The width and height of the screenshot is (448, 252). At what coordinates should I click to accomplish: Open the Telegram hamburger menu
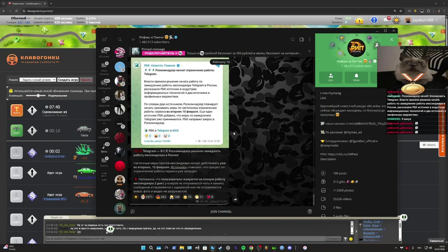pyautogui.click(x=104, y=40)
